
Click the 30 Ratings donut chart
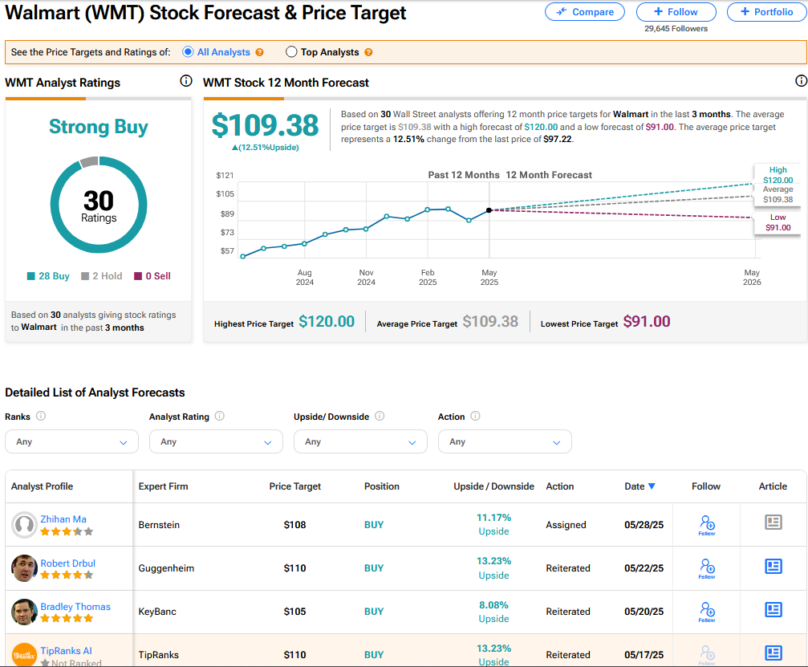pyautogui.click(x=99, y=205)
